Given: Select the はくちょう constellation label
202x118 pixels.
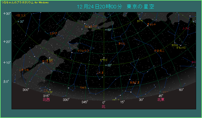Looking at the screenshot, I should point(47,61).
